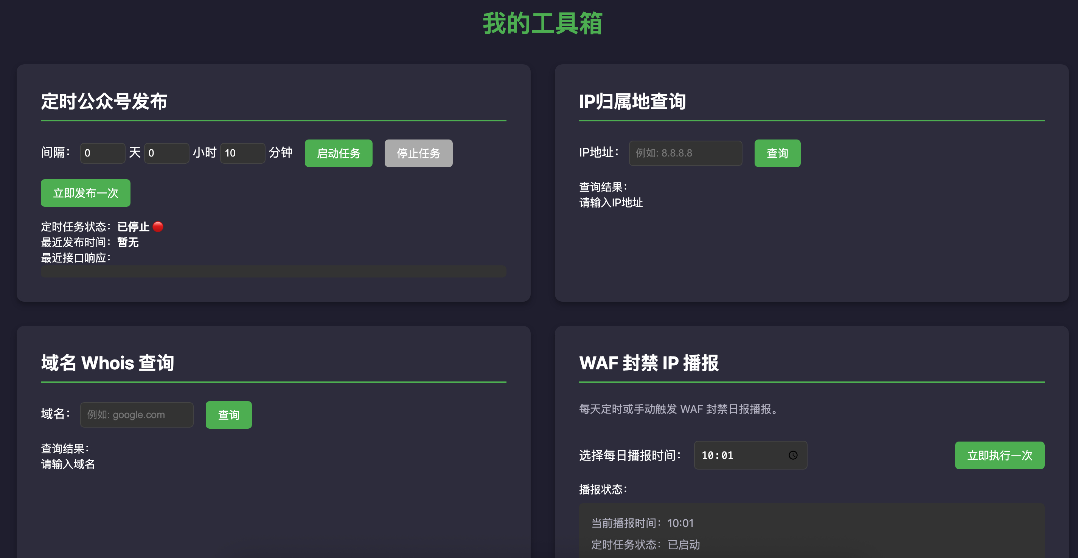1078x558 pixels.
Task: Select the 天 interval input field
Action: click(x=103, y=153)
